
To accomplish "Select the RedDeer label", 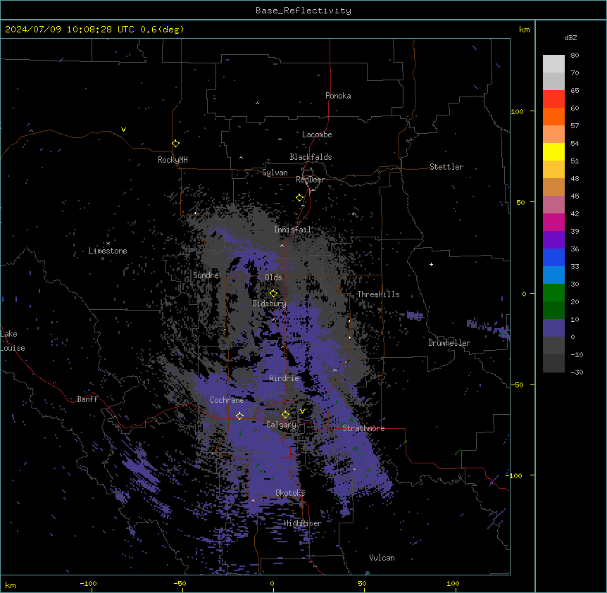I will (310, 180).
